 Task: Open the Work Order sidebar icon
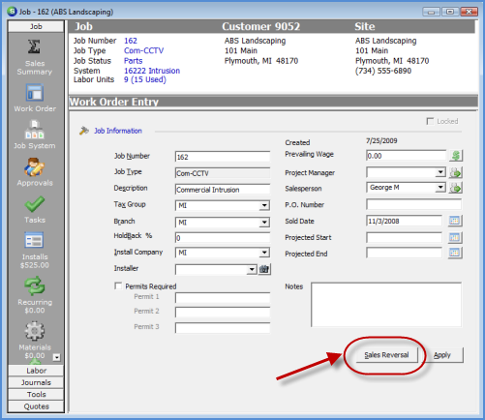point(35,93)
